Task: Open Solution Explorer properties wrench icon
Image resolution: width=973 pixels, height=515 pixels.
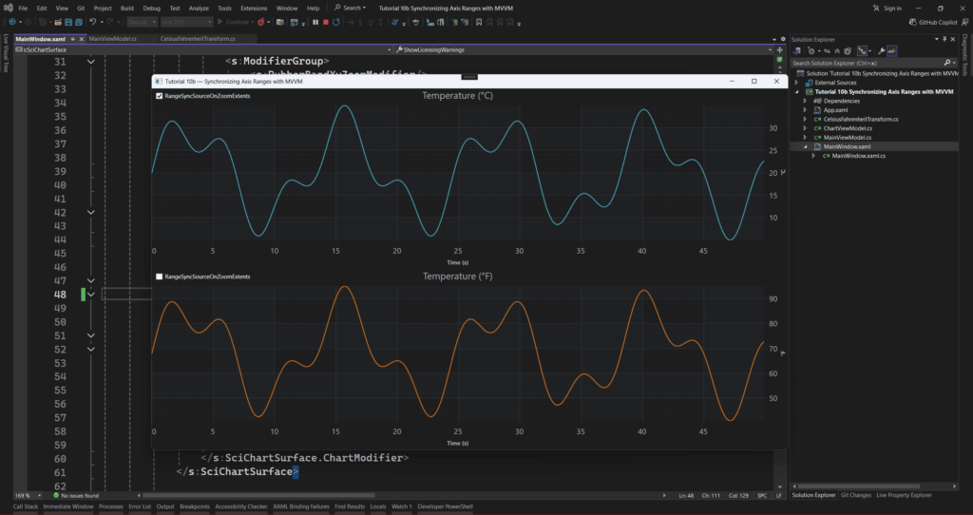Action: [882, 51]
